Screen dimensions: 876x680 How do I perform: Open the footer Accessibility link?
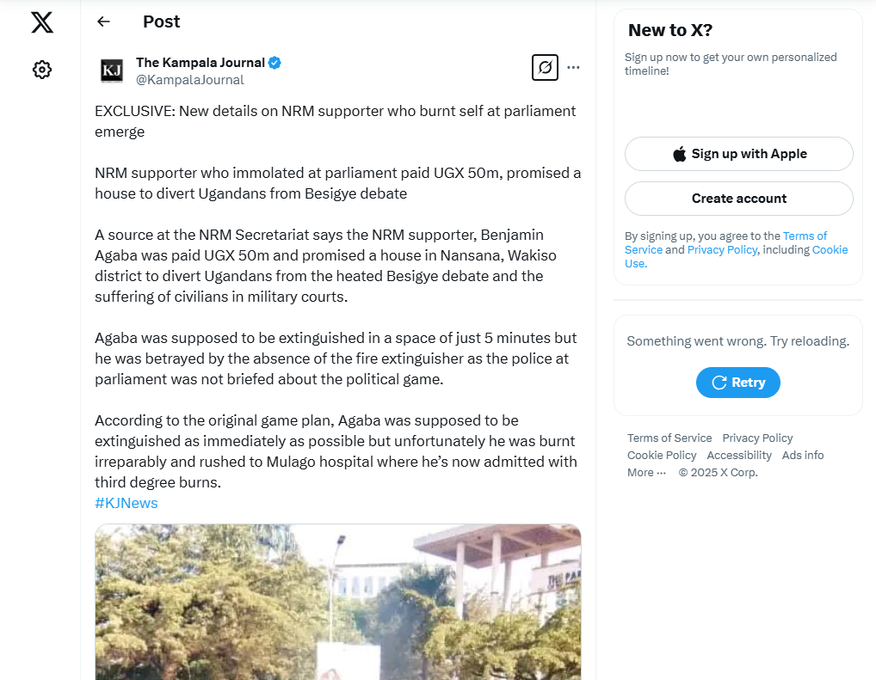[739, 455]
